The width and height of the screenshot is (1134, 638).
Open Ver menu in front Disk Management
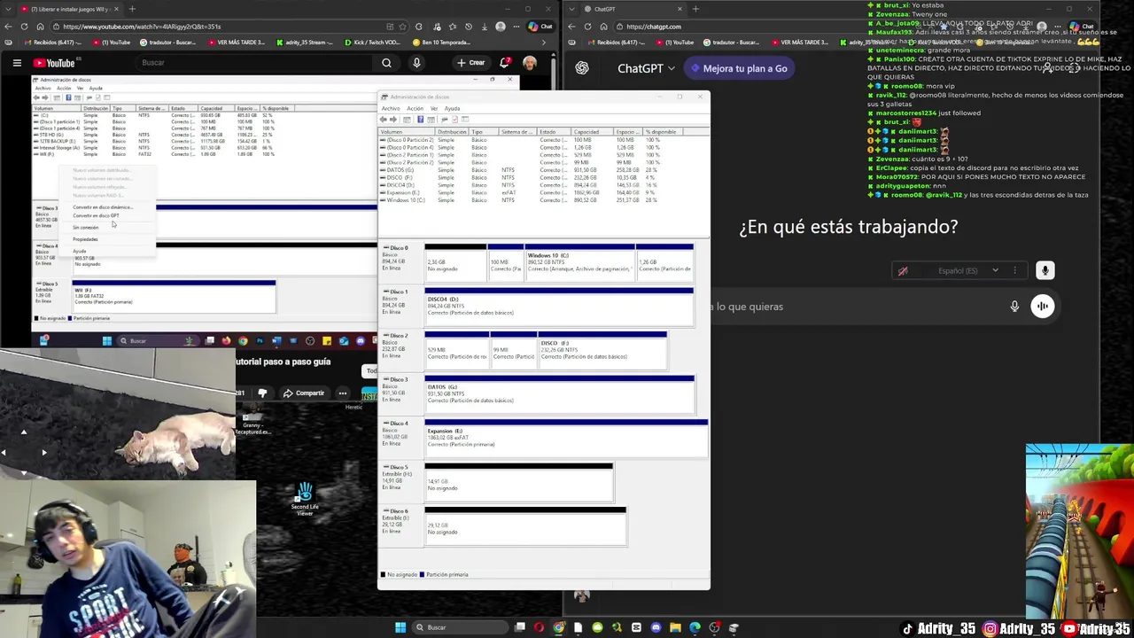click(433, 108)
